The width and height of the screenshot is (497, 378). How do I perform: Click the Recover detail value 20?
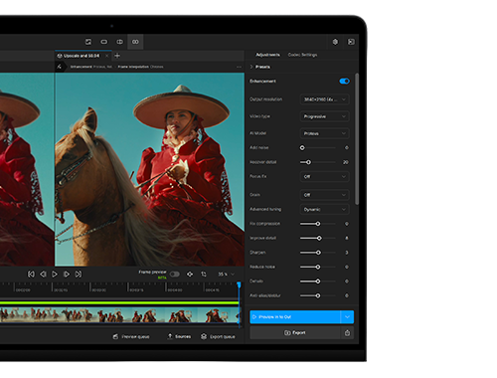pos(346,162)
